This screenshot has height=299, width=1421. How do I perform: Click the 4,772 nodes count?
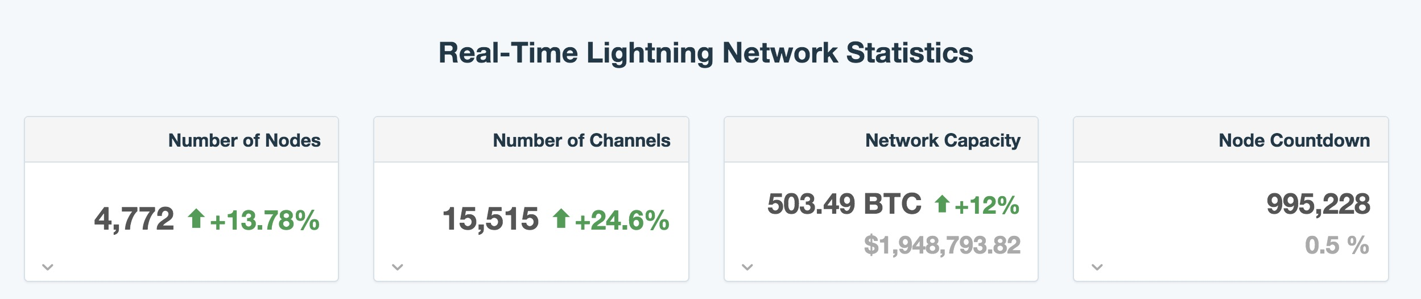[134, 219]
